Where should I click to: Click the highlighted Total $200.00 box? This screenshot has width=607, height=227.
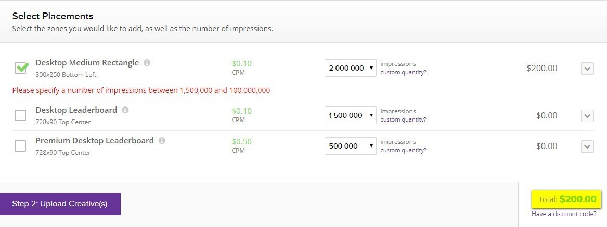(566, 199)
